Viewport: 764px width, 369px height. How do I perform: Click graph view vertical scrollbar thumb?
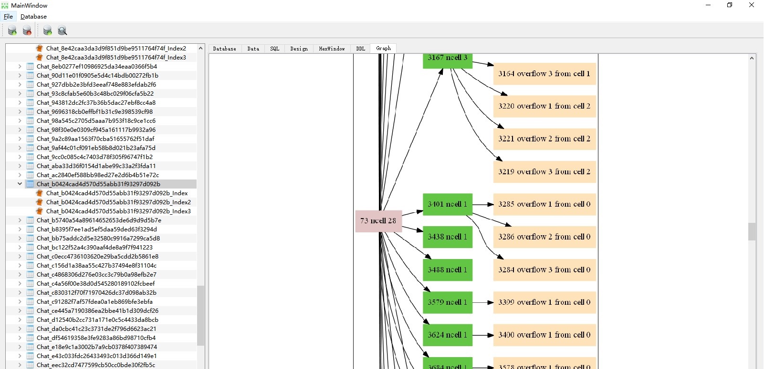(x=752, y=231)
